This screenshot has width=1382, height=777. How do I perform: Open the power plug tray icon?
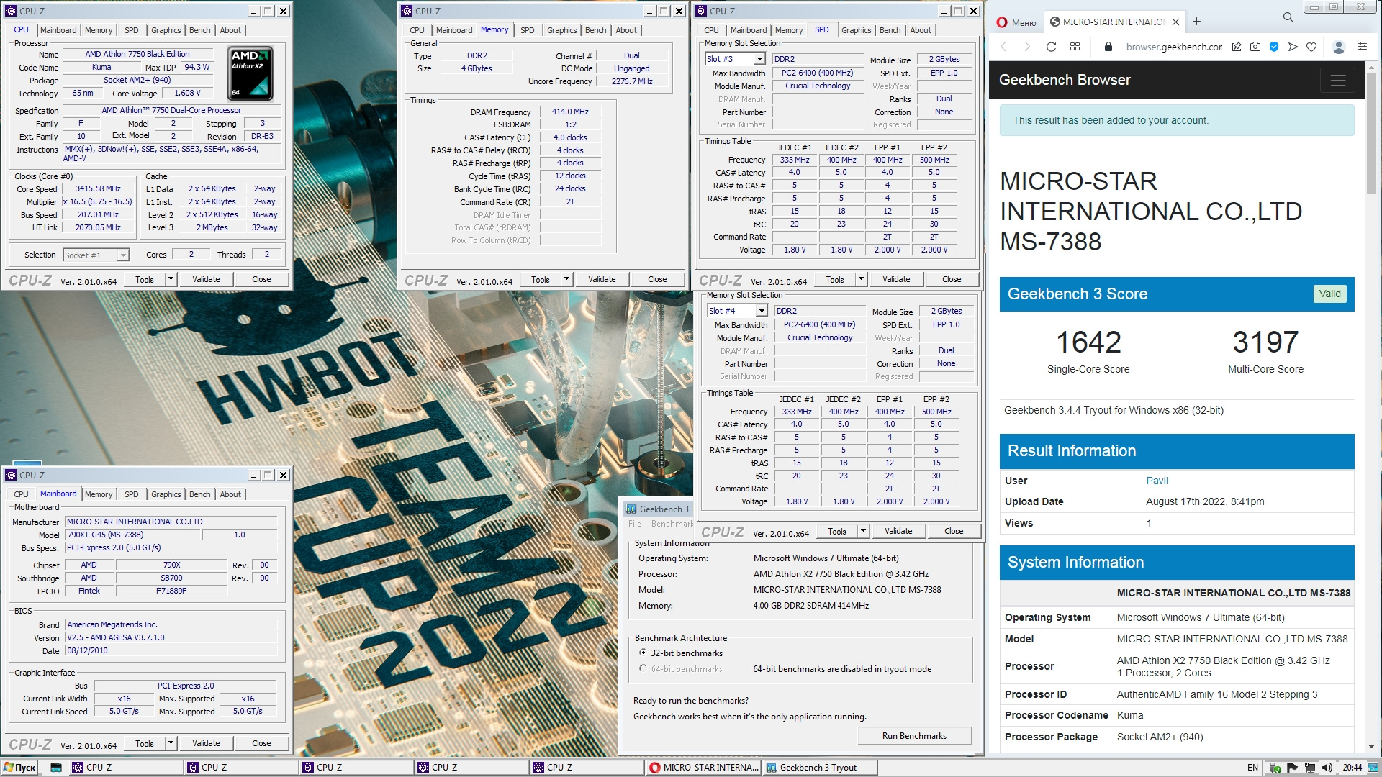point(1275,768)
